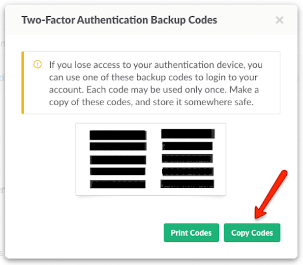Click the yellow accent bar on warning box

coord(23,82)
